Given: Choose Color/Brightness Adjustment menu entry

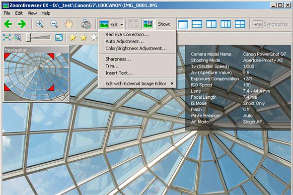Looking at the screenshot, I should (x=137, y=49).
